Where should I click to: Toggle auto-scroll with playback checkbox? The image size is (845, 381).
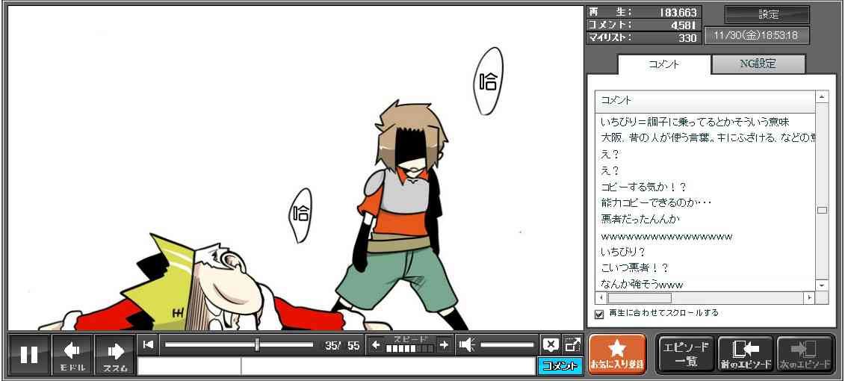[599, 314]
